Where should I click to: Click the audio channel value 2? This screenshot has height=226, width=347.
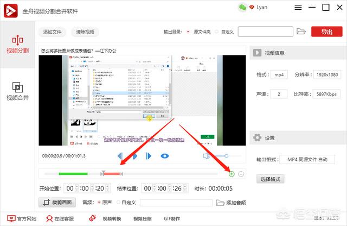[x=279, y=94]
